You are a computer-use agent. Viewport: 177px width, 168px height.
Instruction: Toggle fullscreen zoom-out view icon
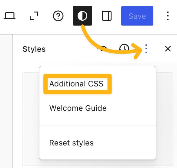[34, 16]
